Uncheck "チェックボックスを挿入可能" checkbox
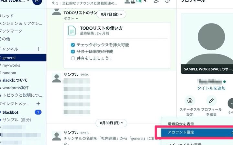 click(73, 45)
